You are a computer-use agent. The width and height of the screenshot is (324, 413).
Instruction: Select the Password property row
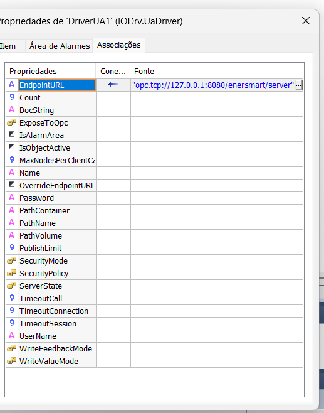click(x=155, y=198)
